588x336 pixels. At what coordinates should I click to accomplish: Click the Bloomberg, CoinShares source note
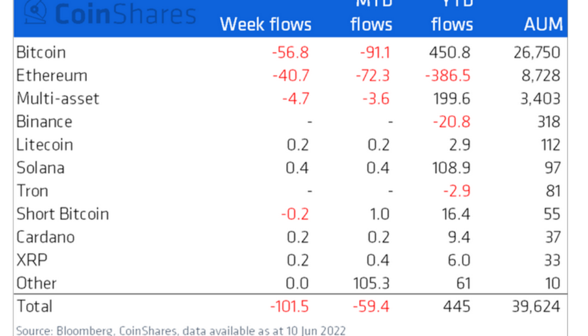tap(180, 330)
